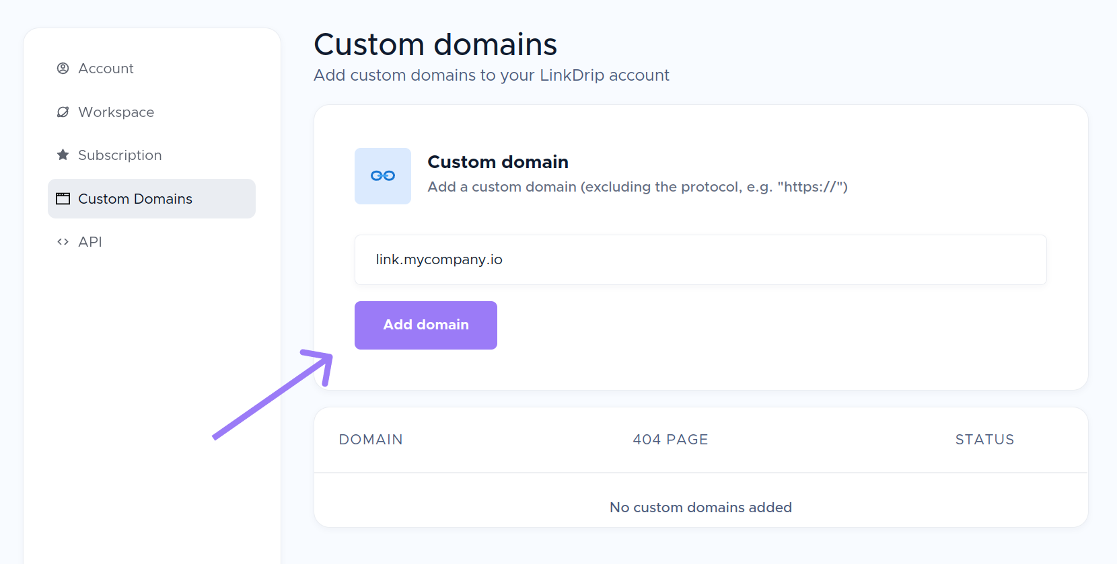
Task: Switch to the Workspace section
Action: (x=116, y=112)
